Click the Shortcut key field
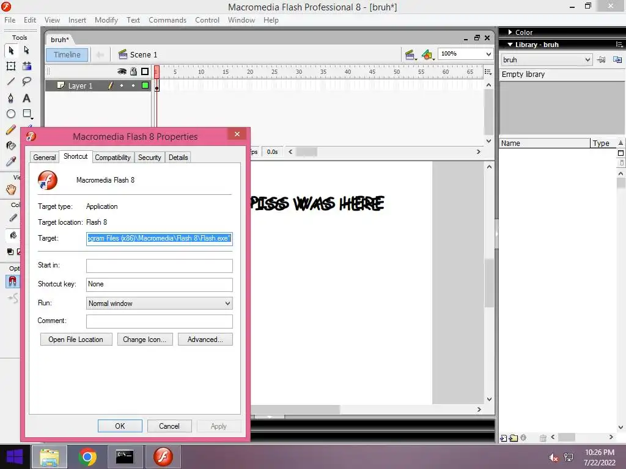The width and height of the screenshot is (626, 469). click(x=160, y=285)
